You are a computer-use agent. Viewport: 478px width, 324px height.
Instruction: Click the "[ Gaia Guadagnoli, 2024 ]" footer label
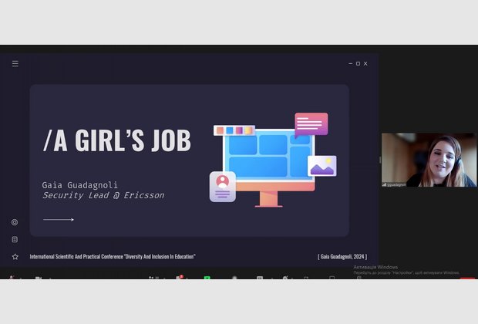(x=342, y=256)
